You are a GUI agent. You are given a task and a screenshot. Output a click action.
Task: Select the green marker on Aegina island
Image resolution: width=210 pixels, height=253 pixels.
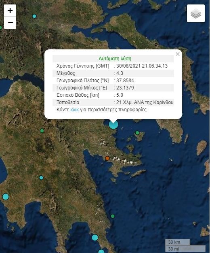137,133
